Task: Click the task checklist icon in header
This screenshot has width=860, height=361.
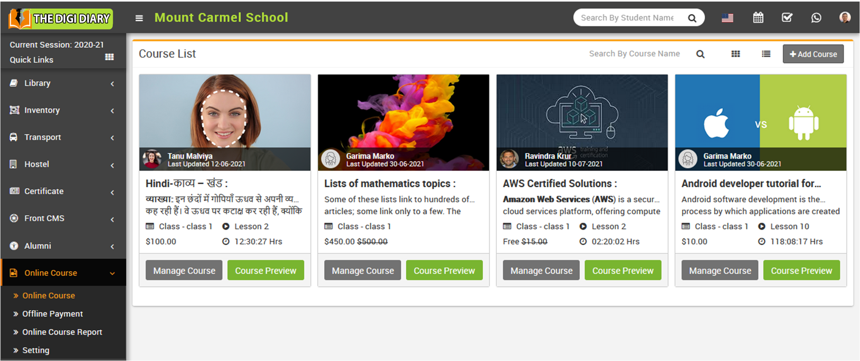Action: tap(787, 18)
